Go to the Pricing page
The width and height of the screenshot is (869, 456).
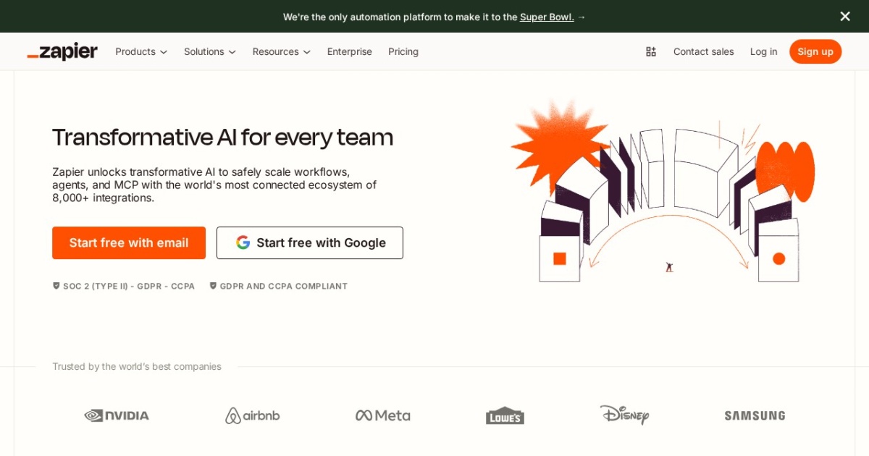coord(403,51)
